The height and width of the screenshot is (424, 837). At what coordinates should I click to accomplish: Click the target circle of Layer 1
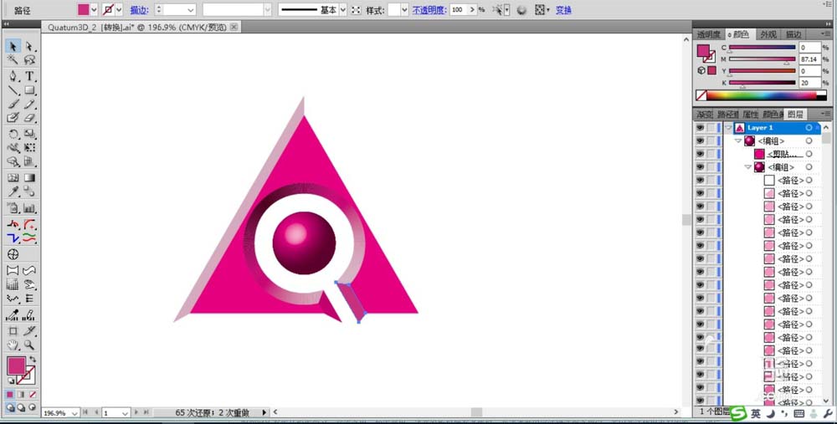(809, 128)
